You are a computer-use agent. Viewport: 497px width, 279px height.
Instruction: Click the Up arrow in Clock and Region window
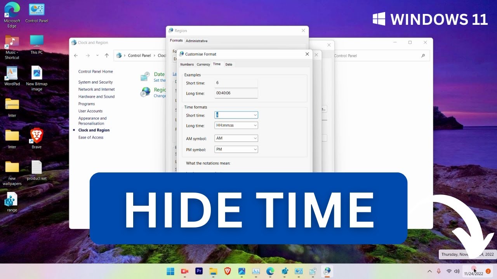click(x=107, y=55)
